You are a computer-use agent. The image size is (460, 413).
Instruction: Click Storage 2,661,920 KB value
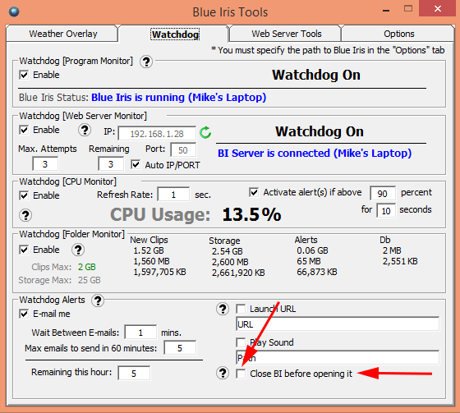pos(238,273)
